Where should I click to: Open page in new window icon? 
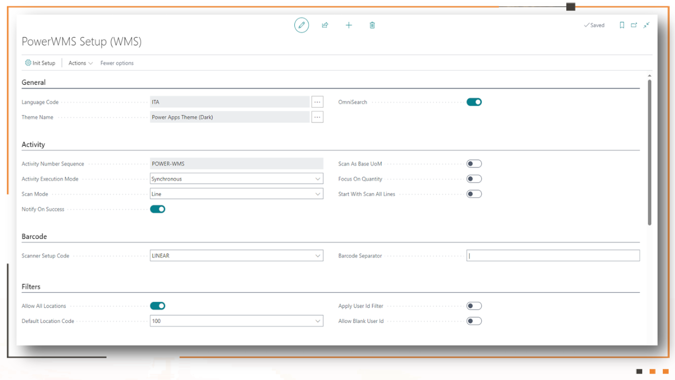pyautogui.click(x=634, y=25)
